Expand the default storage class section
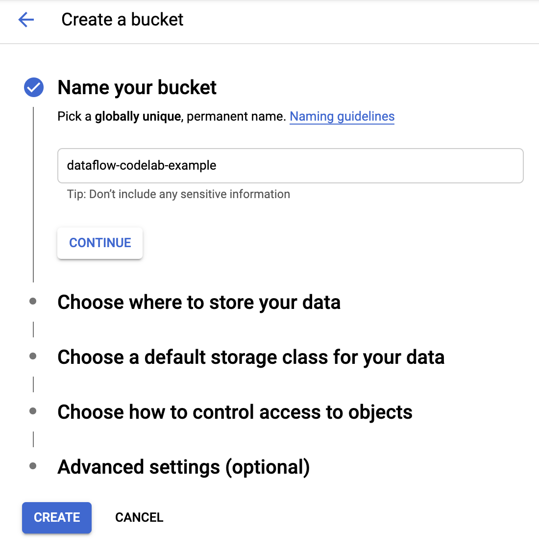This screenshot has height=559, width=539. [x=250, y=357]
